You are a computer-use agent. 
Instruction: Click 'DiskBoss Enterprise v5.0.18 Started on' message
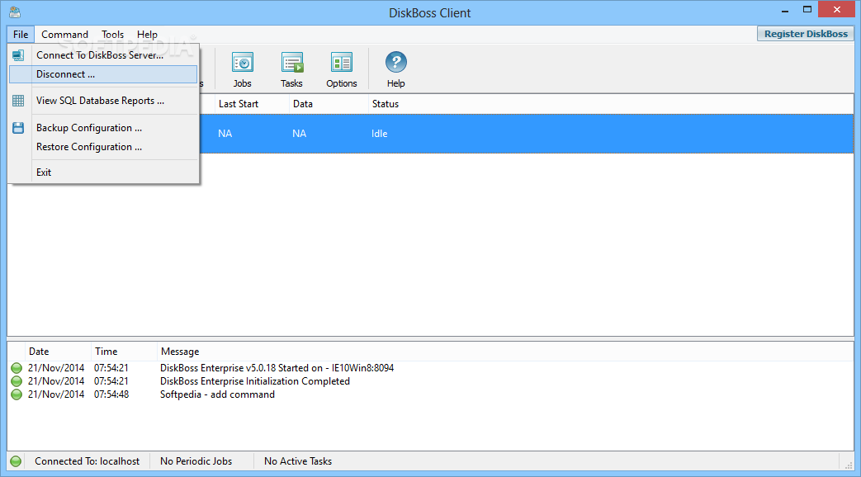coord(277,368)
